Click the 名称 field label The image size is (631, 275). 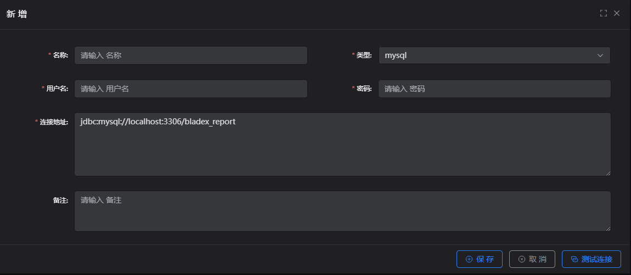[x=60, y=55]
